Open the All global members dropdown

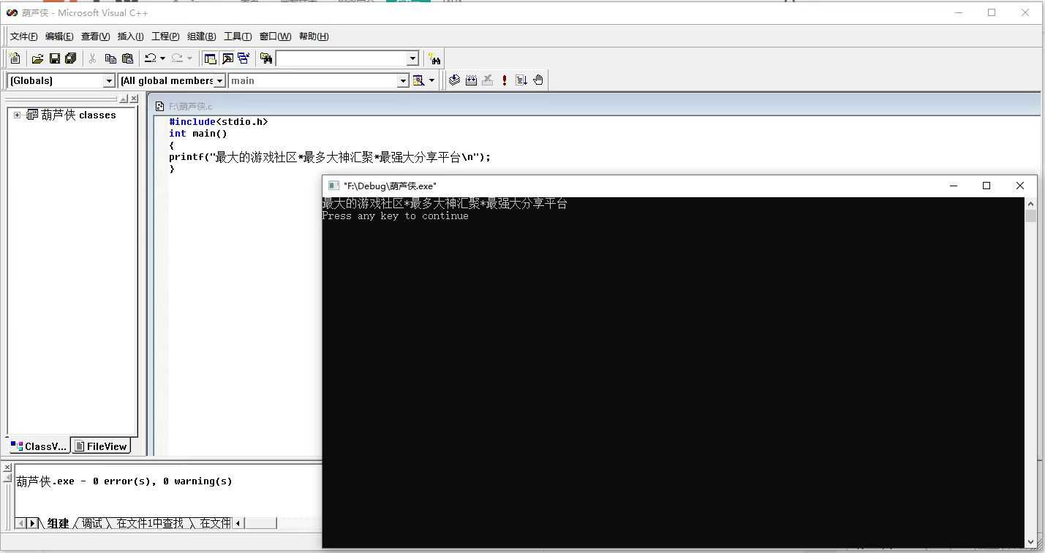tap(220, 80)
